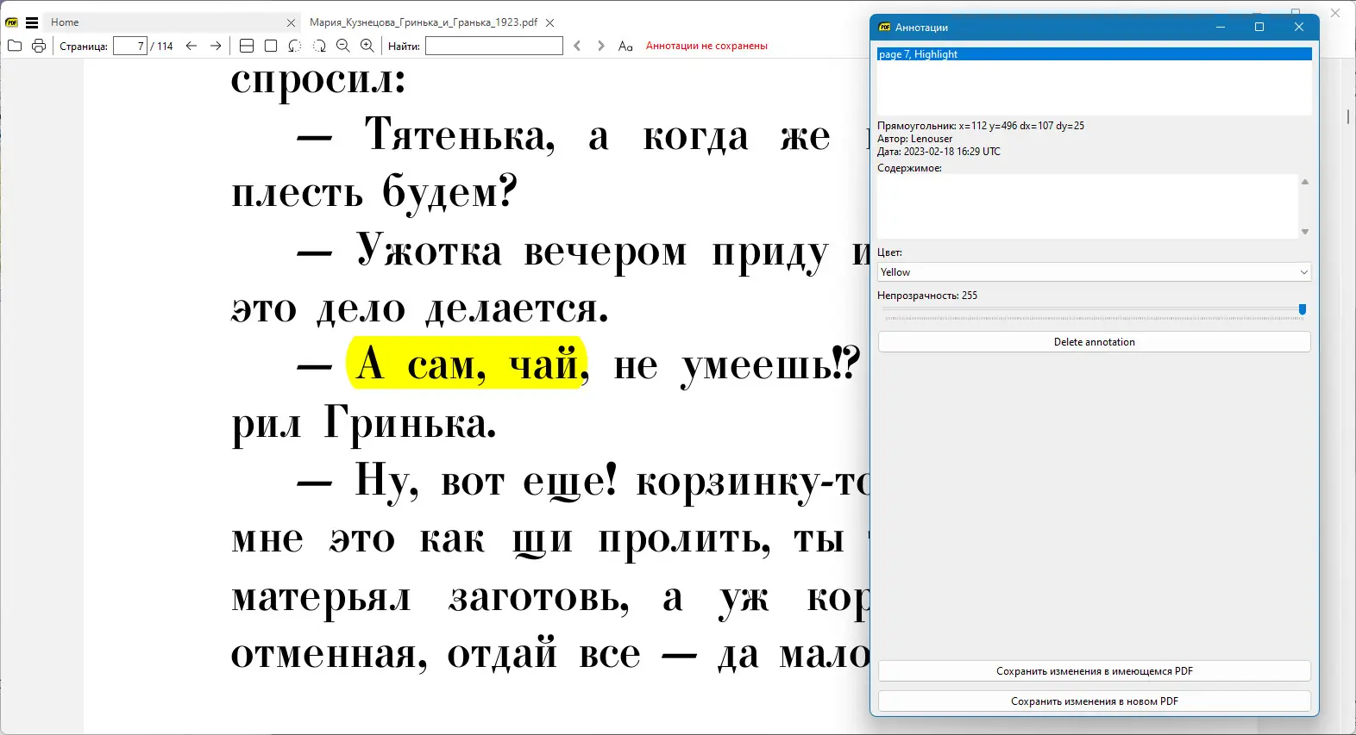Viewport: 1356px width, 735px height.
Task: Select fit-whole-page view icon
Action: pos(271,46)
